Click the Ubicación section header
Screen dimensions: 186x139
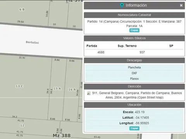(134, 105)
